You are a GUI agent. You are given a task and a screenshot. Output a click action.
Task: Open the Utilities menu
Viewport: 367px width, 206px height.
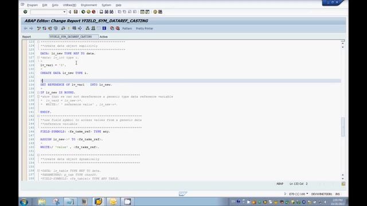(69, 5)
